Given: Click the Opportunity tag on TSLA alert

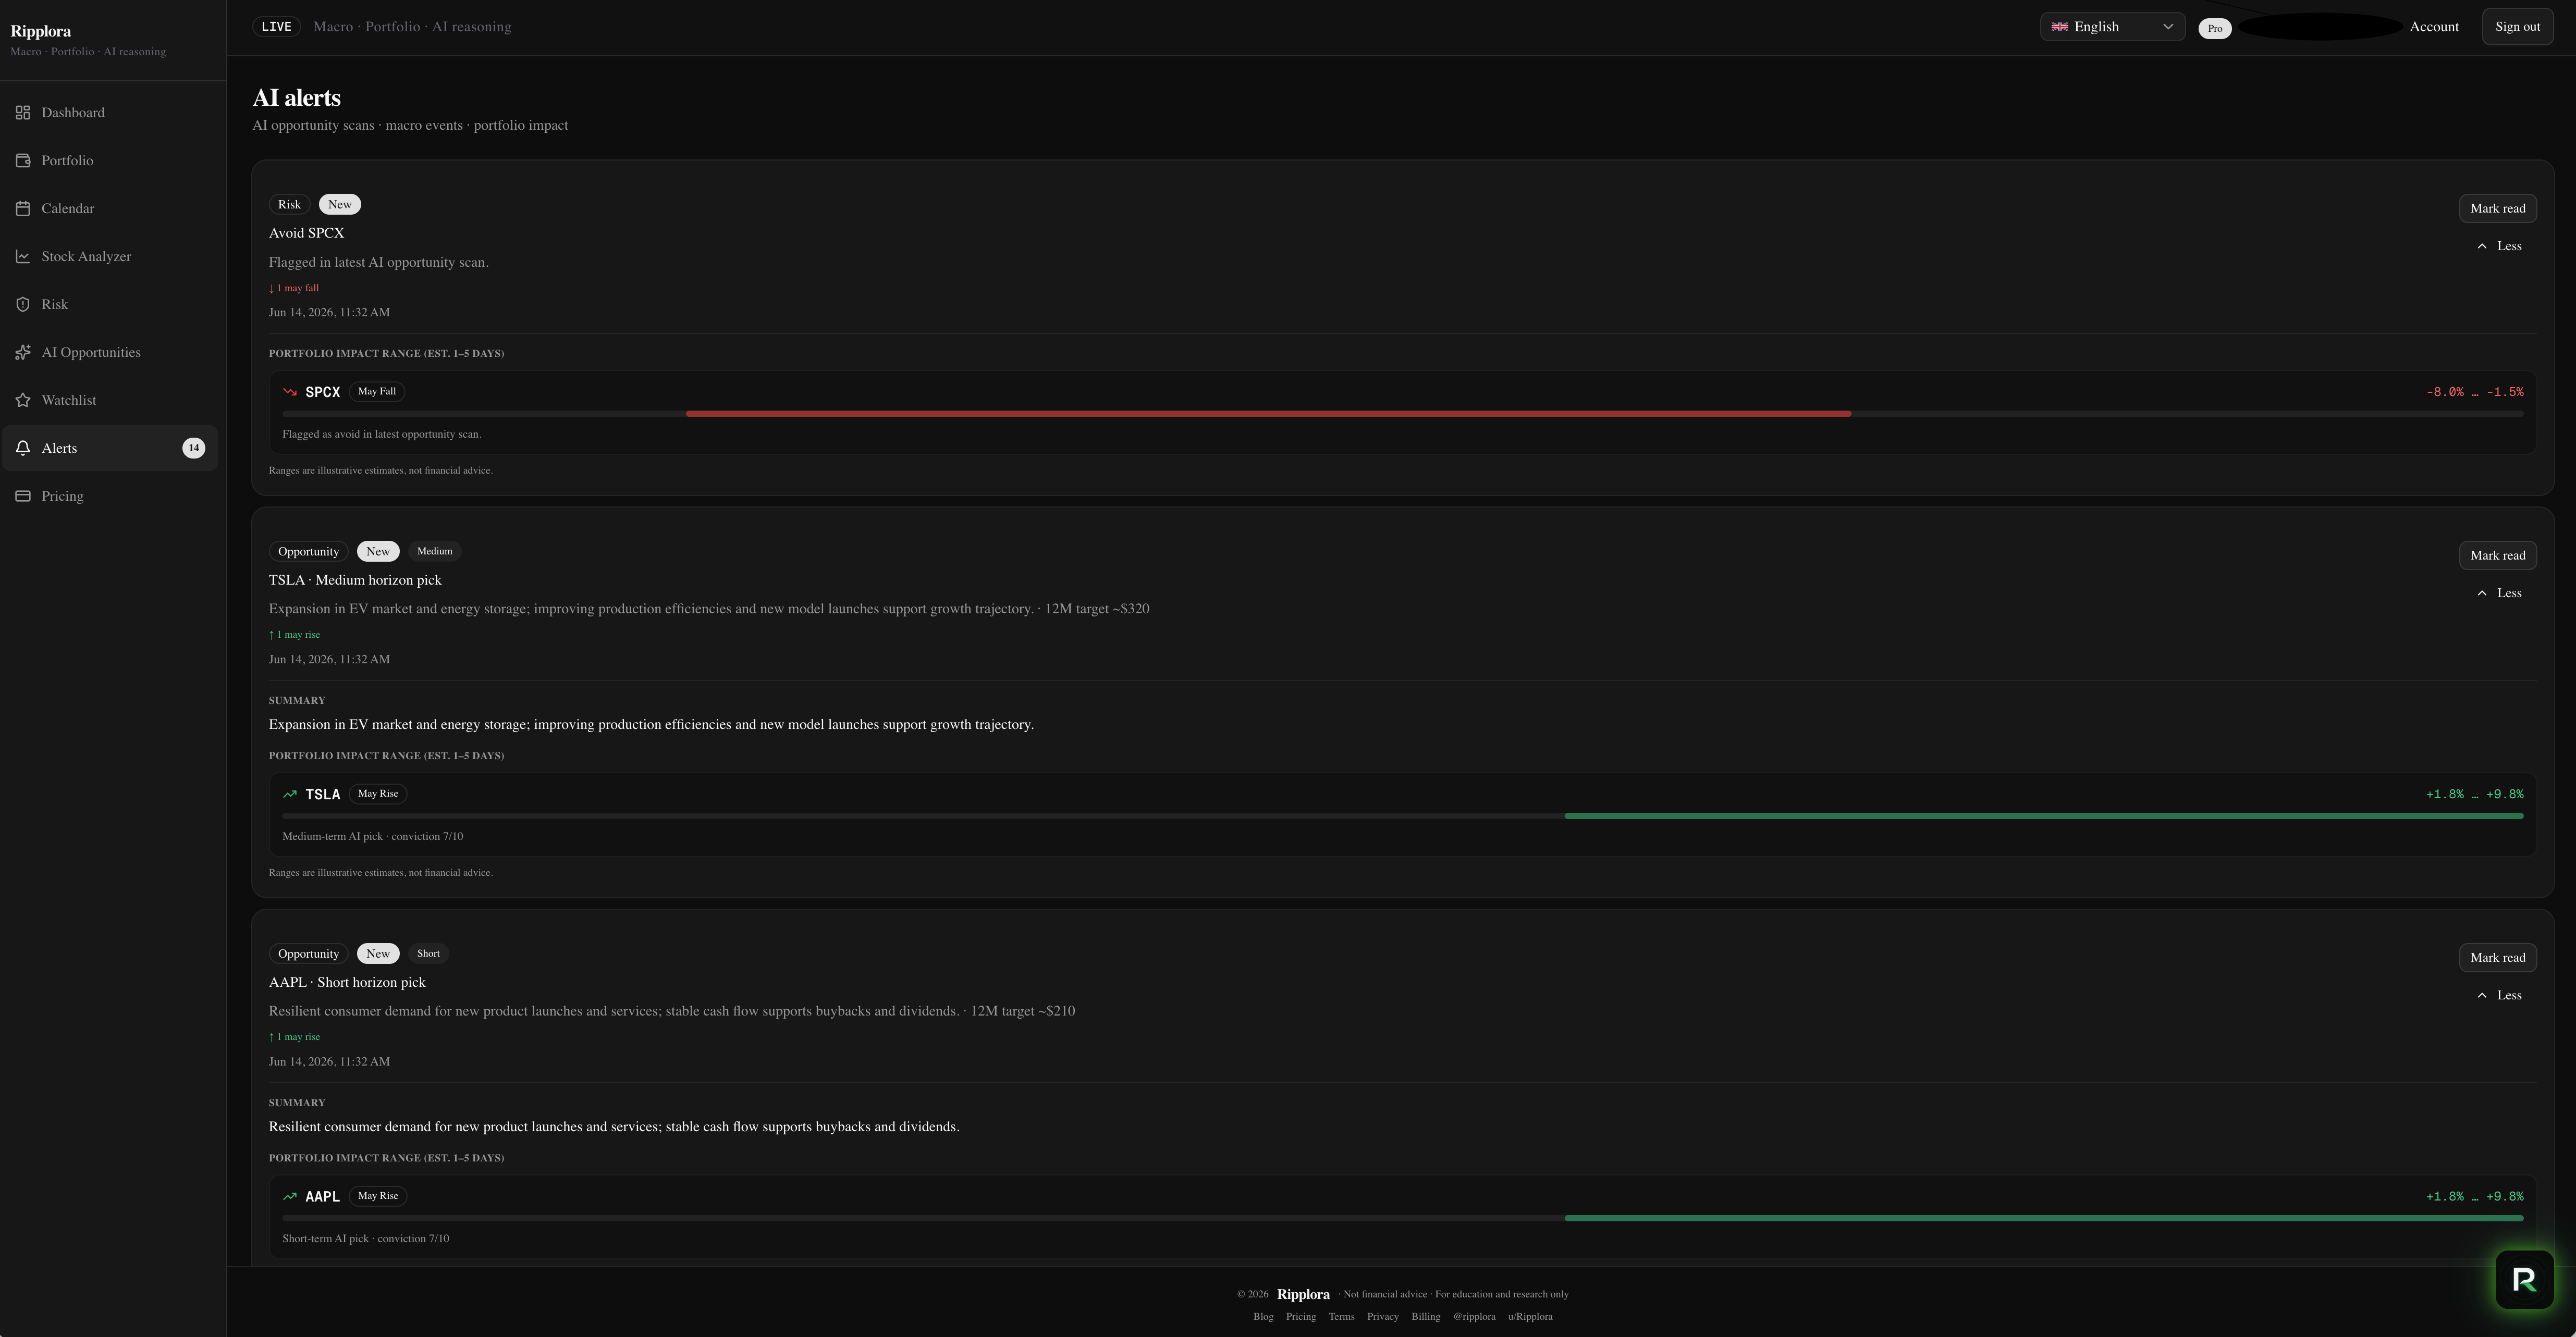Looking at the screenshot, I should pos(308,552).
